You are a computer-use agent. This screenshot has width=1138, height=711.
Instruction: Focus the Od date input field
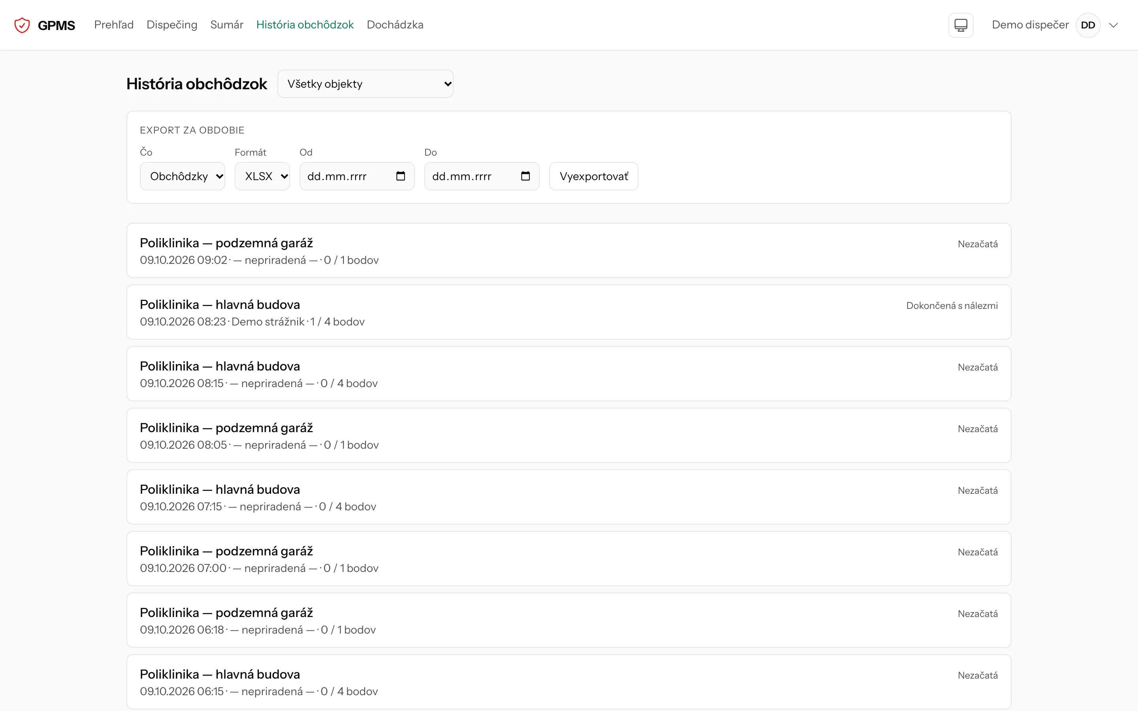357,176
